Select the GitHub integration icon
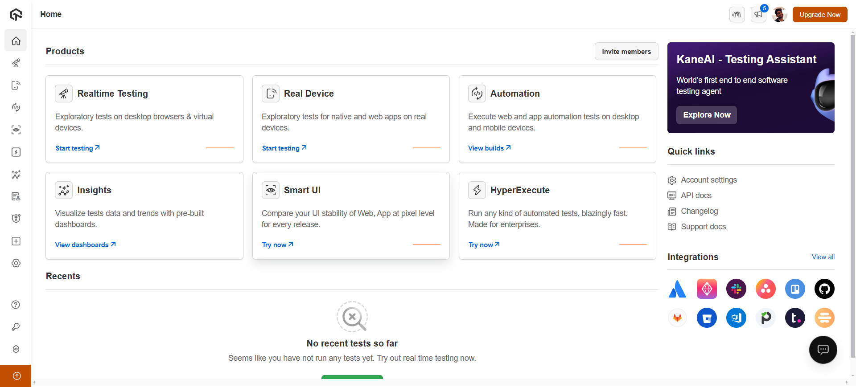Viewport: 856px width, 387px height. (x=824, y=289)
